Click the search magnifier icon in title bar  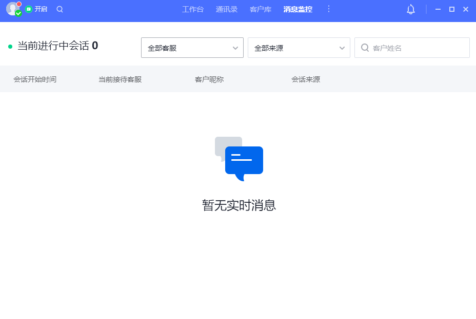(60, 9)
